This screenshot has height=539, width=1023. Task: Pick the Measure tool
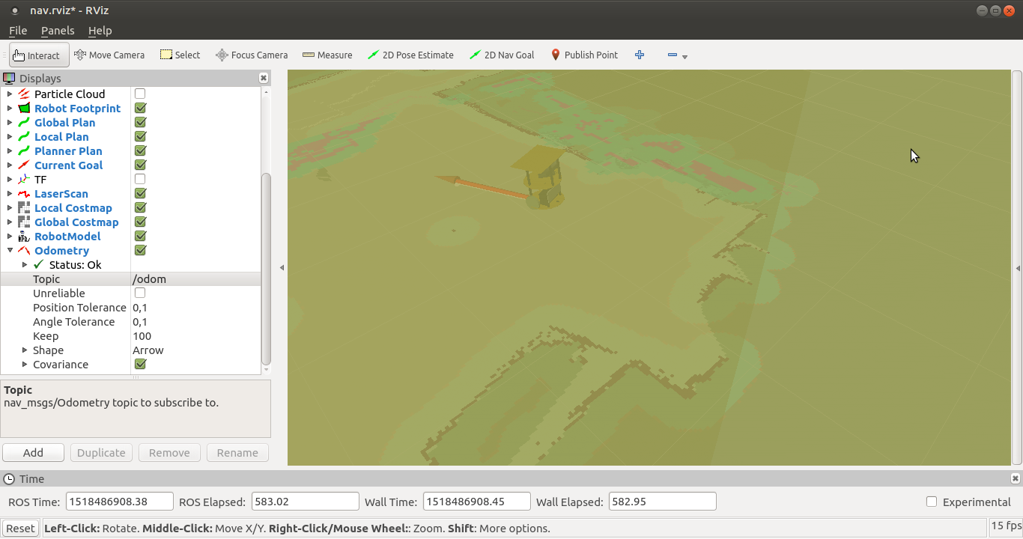pyautogui.click(x=327, y=55)
